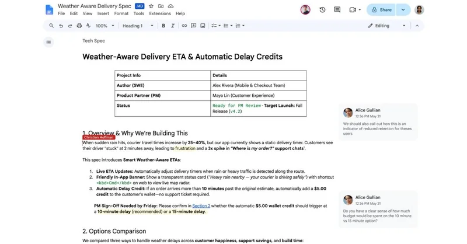Open Alice Gullian's comment about budget spent
This screenshot has height=244, width=467.
(x=378, y=209)
